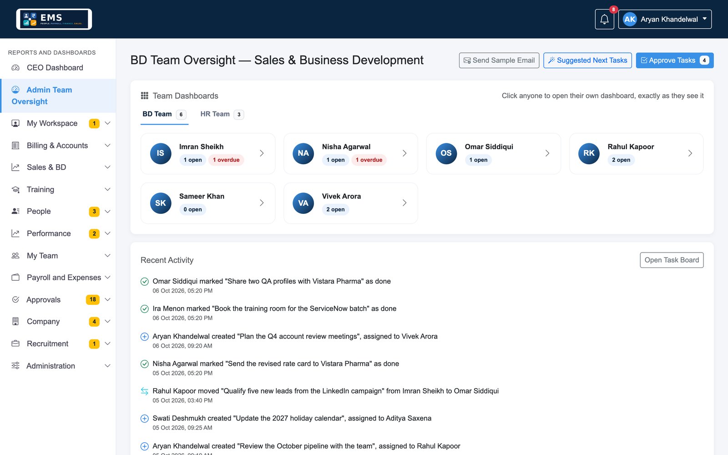Click the Team Dashboards grid icon

(x=145, y=96)
